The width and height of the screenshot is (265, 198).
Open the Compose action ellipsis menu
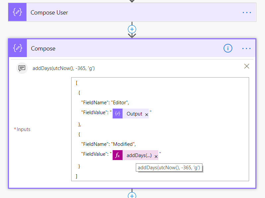point(246,49)
